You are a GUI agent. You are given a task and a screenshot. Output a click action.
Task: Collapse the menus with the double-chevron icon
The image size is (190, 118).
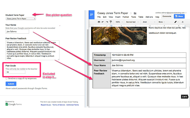point(183,22)
